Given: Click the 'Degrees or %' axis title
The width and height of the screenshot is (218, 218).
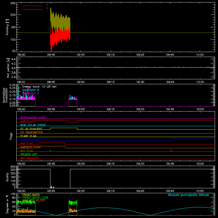Looking at the screenshot, I should [7, 204].
